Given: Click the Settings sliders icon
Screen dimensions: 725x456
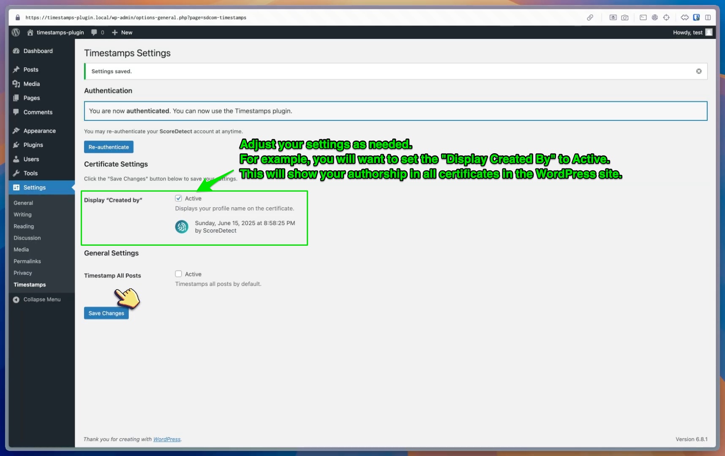Looking at the screenshot, I should 16,187.
